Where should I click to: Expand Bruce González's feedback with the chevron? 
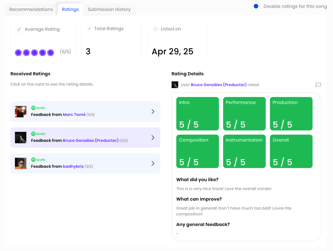coord(153,138)
